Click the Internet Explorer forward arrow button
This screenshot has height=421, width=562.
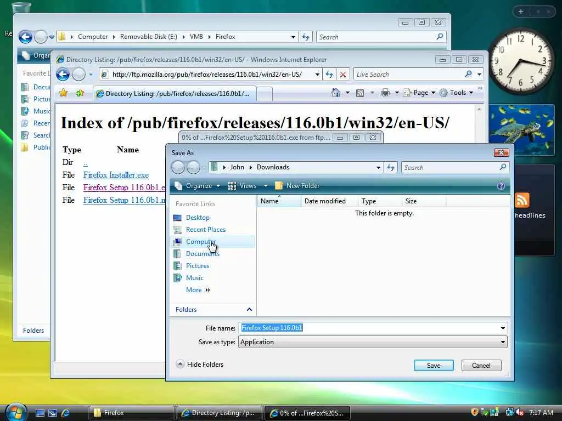click(79, 75)
